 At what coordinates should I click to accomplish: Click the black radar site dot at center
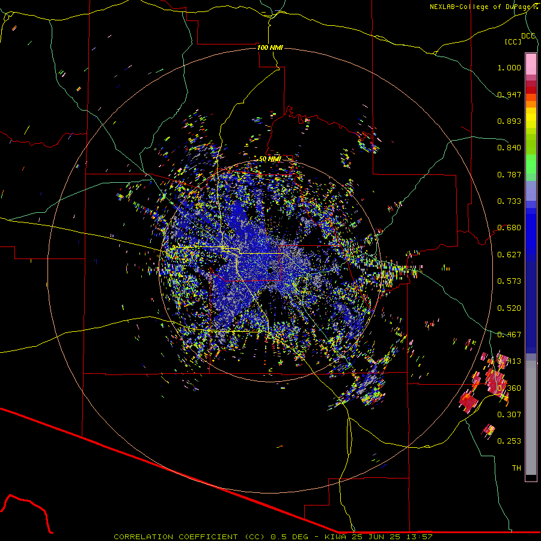click(271, 270)
